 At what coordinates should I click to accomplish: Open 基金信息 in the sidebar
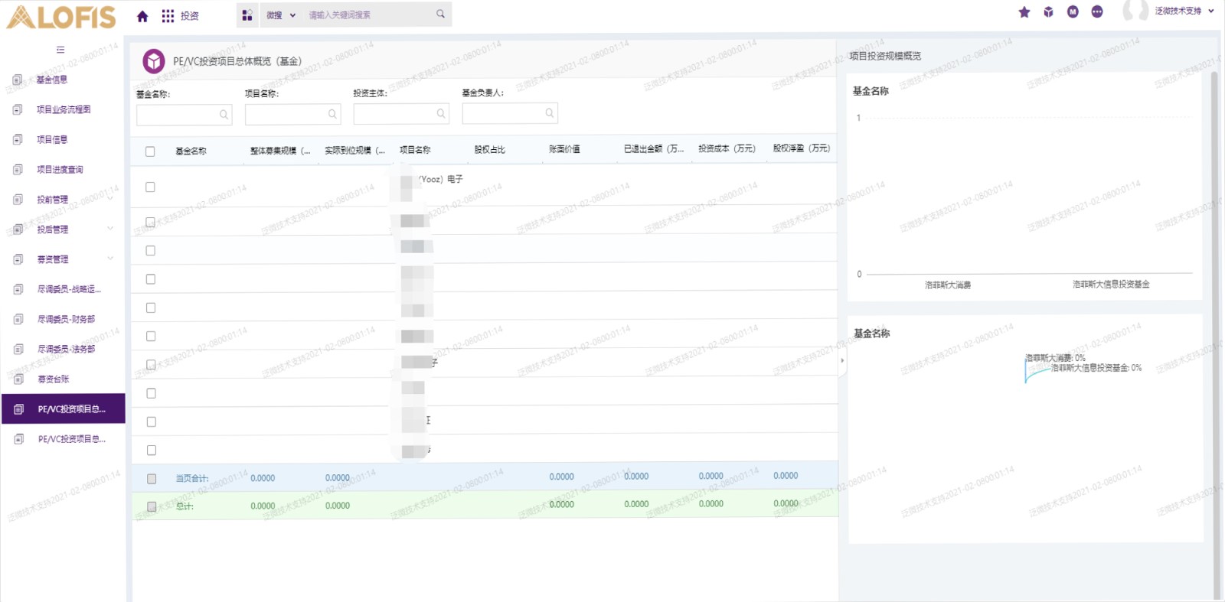click(x=52, y=80)
